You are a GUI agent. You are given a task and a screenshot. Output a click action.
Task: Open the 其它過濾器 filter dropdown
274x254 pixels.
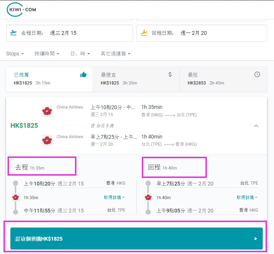pos(116,54)
